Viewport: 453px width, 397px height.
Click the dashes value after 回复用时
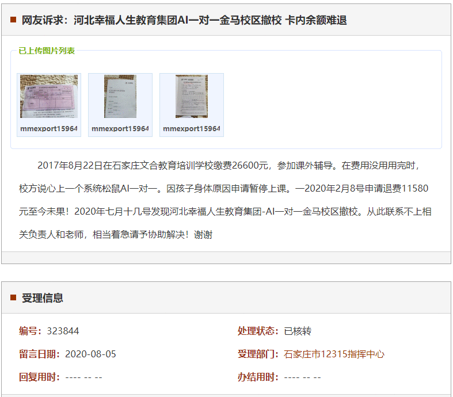(x=84, y=377)
